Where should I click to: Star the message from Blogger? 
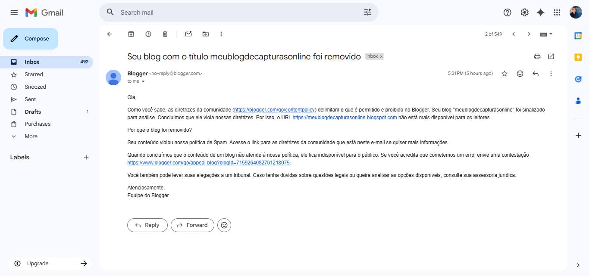[x=504, y=74]
